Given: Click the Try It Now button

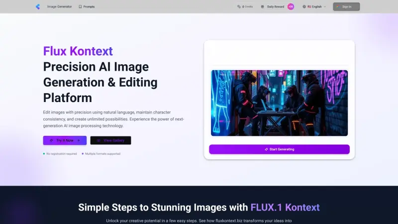Looking at the screenshot, I should point(65,140).
